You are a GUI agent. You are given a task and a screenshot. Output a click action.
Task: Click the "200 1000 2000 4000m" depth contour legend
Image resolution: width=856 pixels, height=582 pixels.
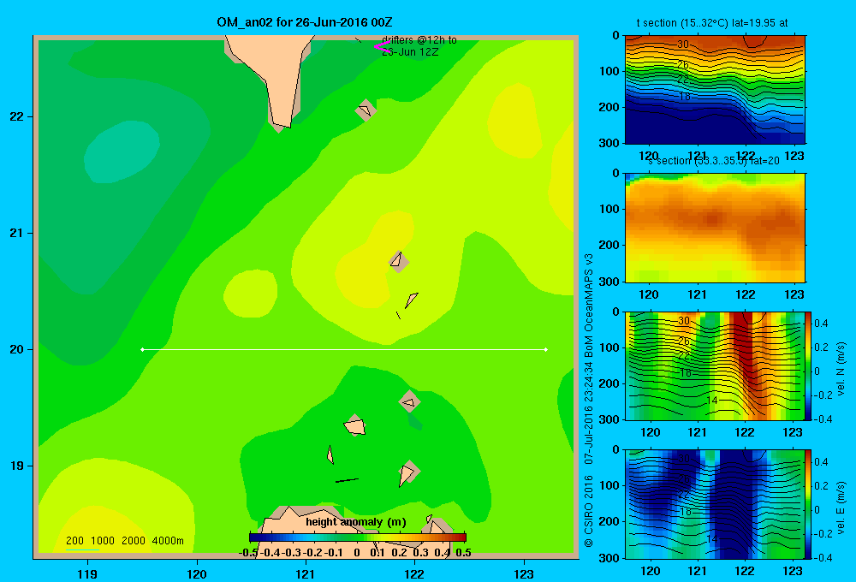[x=124, y=541]
